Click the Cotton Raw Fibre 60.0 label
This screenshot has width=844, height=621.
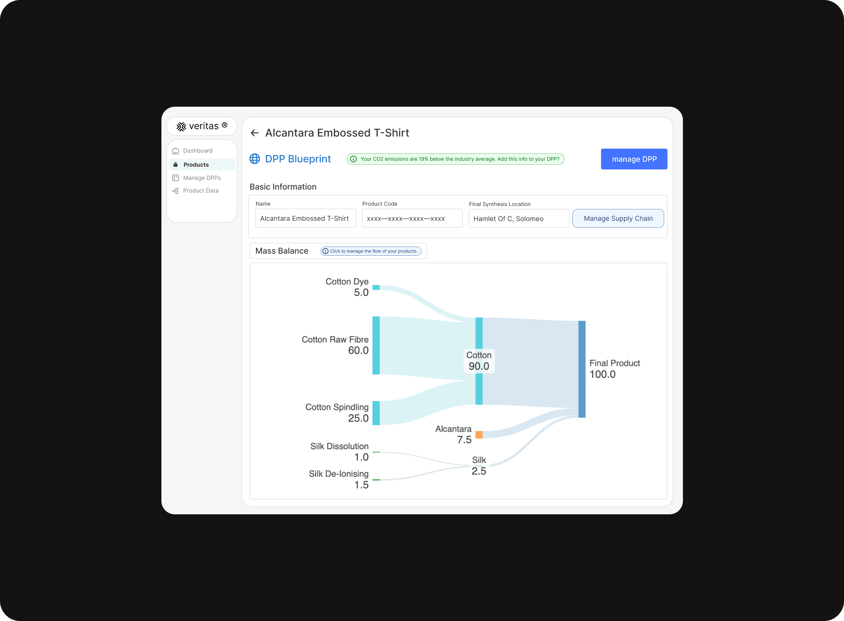(x=335, y=345)
